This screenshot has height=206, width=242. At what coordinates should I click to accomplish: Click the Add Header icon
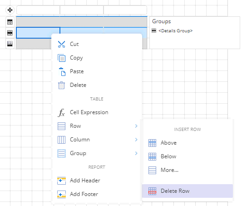(61, 181)
